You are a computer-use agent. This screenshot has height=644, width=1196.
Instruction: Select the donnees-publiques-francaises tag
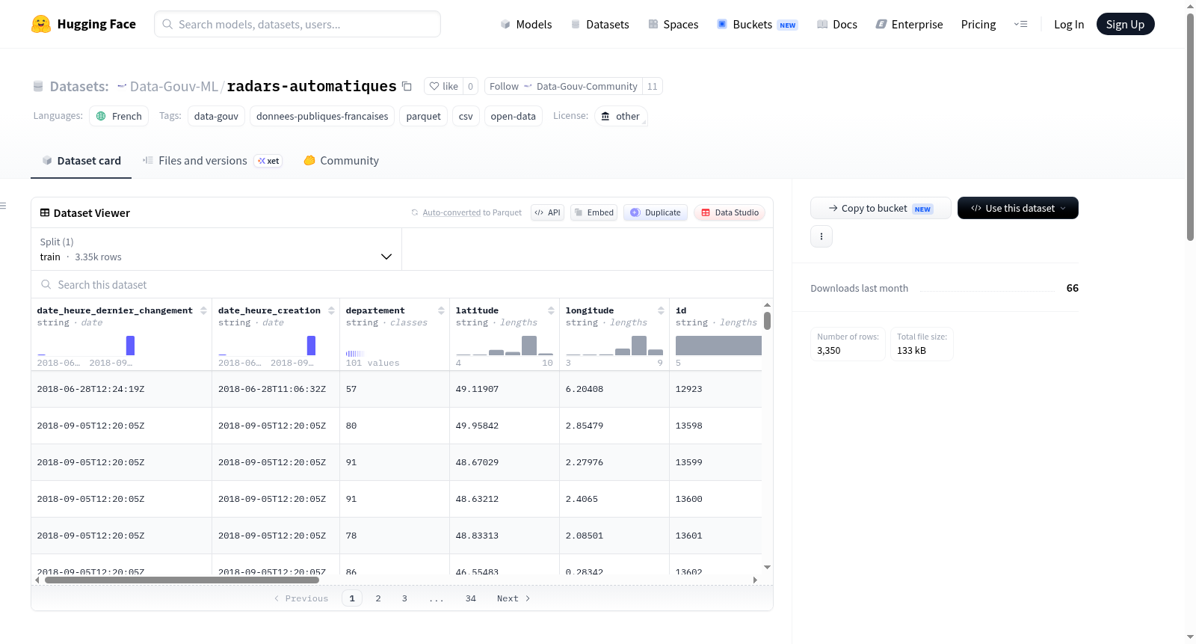[x=322, y=116]
